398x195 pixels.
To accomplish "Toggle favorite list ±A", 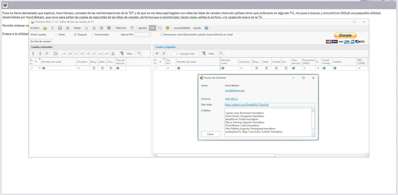I will point(64,54).
